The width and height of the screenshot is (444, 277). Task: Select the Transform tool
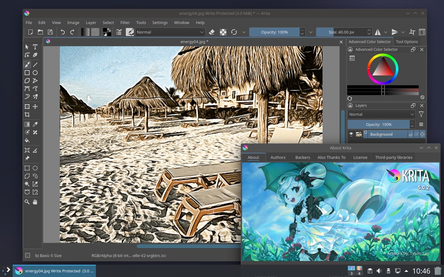(27, 106)
